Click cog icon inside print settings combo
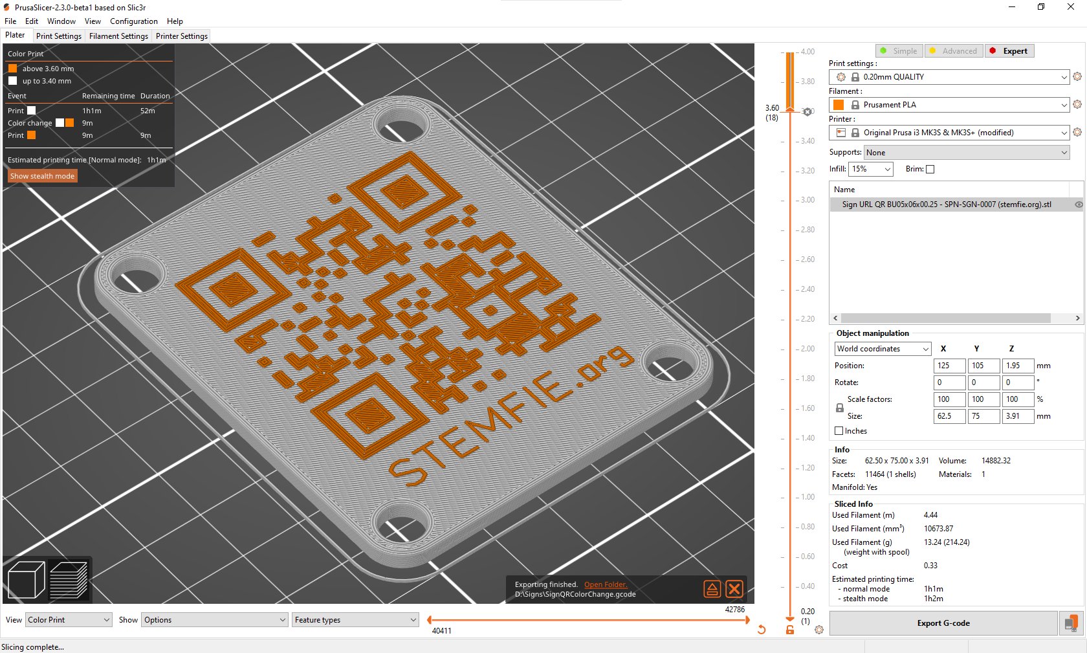The image size is (1087, 653). 841,77
